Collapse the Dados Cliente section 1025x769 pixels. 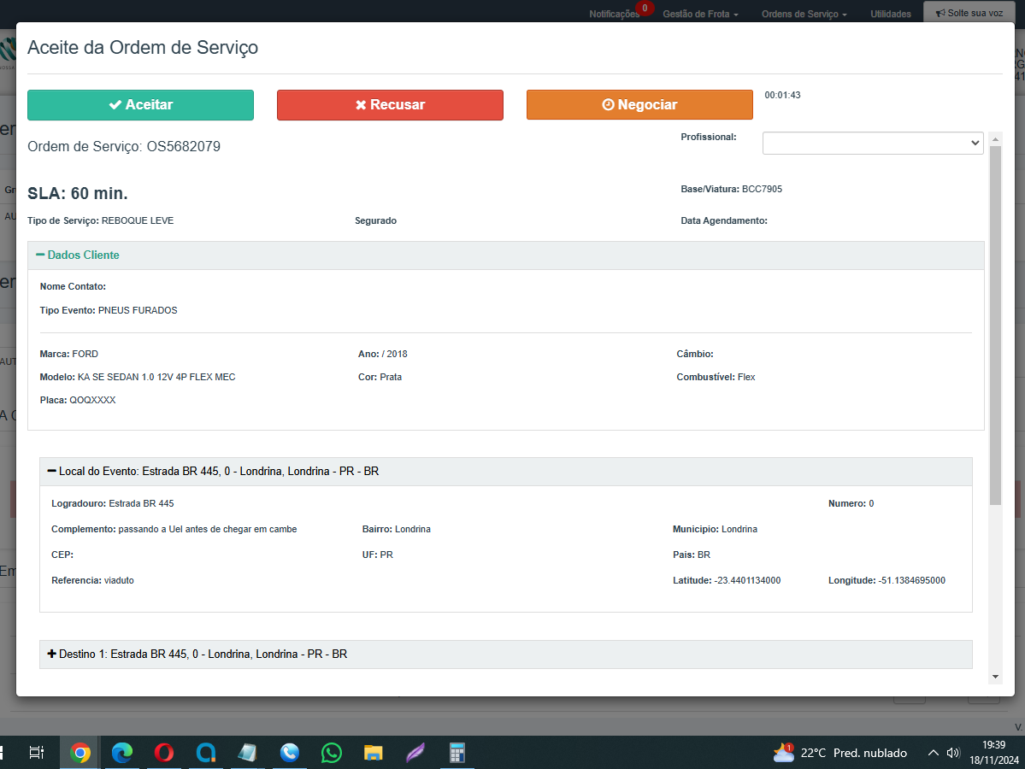pyautogui.click(x=78, y=255)
